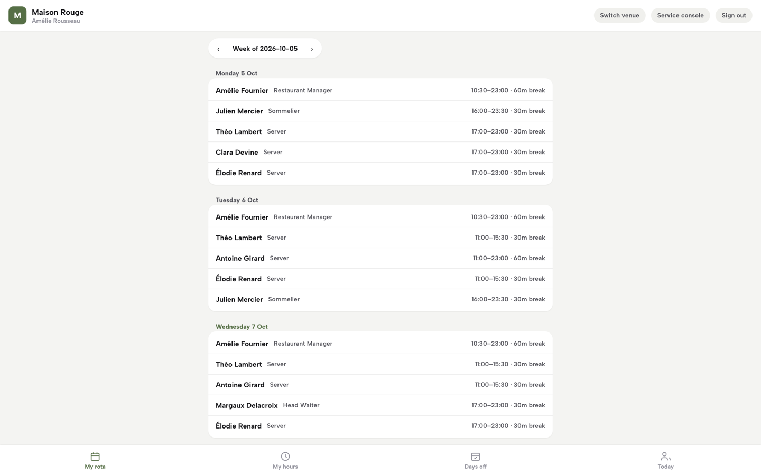Select Antoine Girard on Wednesday
Screen dimensions: 761x475
point(380,385)
